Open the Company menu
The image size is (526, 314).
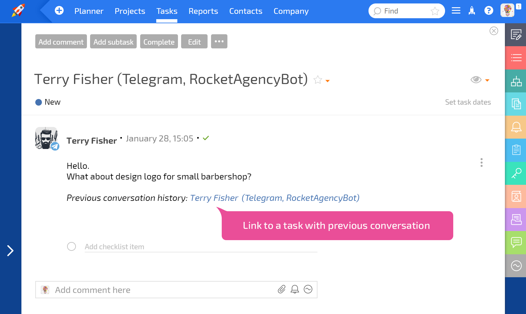pos(291,11)
